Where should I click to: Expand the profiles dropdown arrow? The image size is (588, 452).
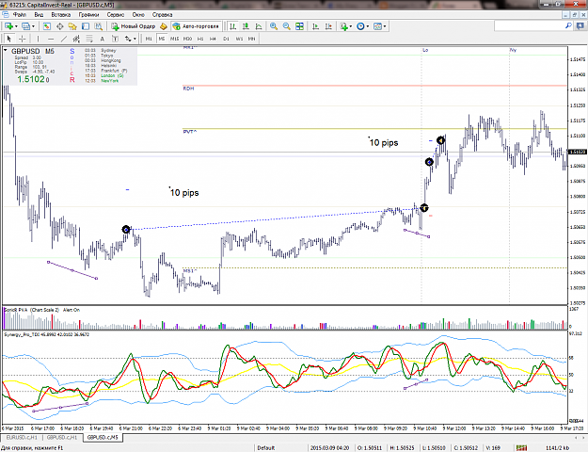click(33, 26)
